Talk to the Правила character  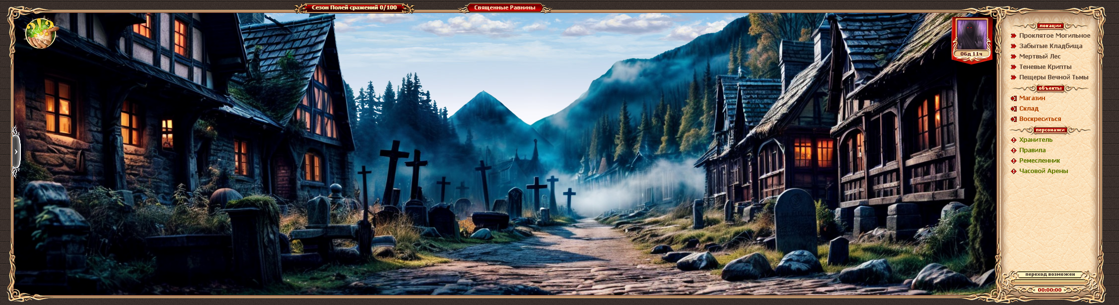tap(1032, 150)
